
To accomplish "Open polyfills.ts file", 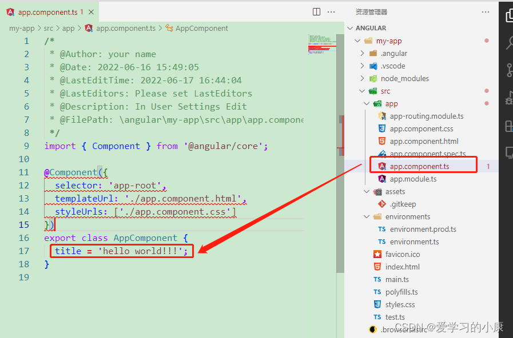I will click(401, 292).
